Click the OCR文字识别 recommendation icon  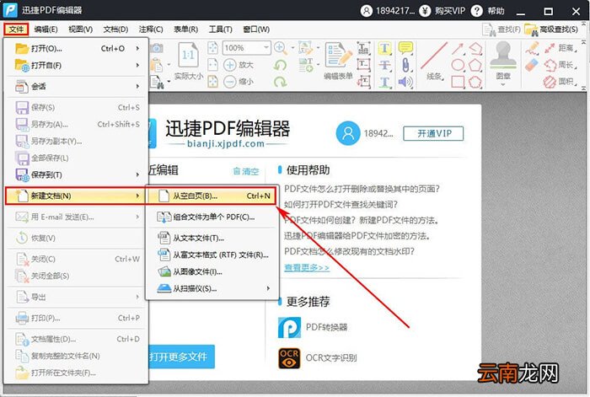coord(289,358)
